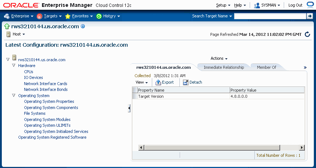The width and height of the screenshot is (316, 168).
Task: Click the Property Name column header
Action: click(184, 90)
